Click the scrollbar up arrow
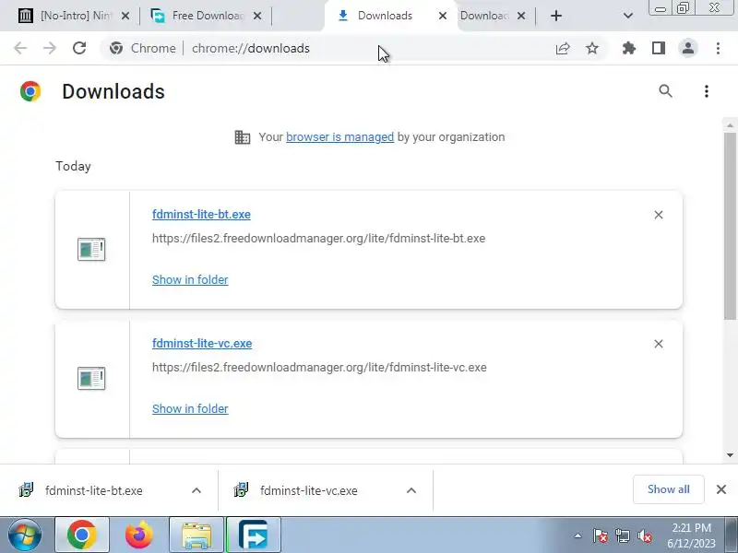Screen dimensions: 738x553 click(730, 125)
